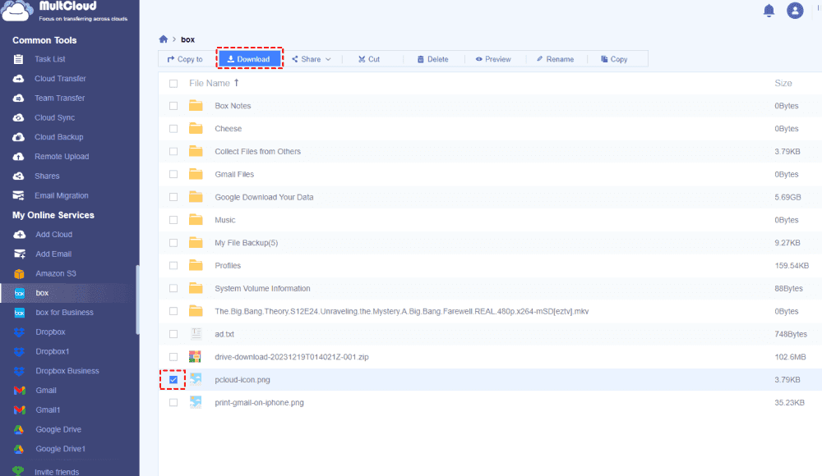Open Cloud Backup tool

click(58, 137)
